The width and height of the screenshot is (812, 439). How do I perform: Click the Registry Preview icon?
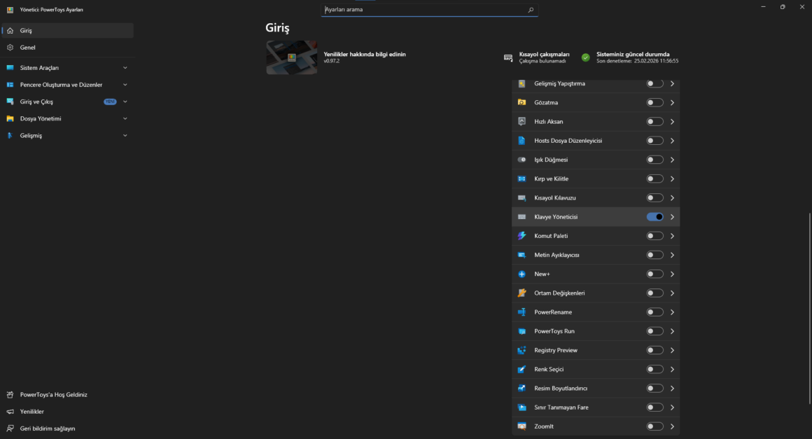click(x=521, y=350)
